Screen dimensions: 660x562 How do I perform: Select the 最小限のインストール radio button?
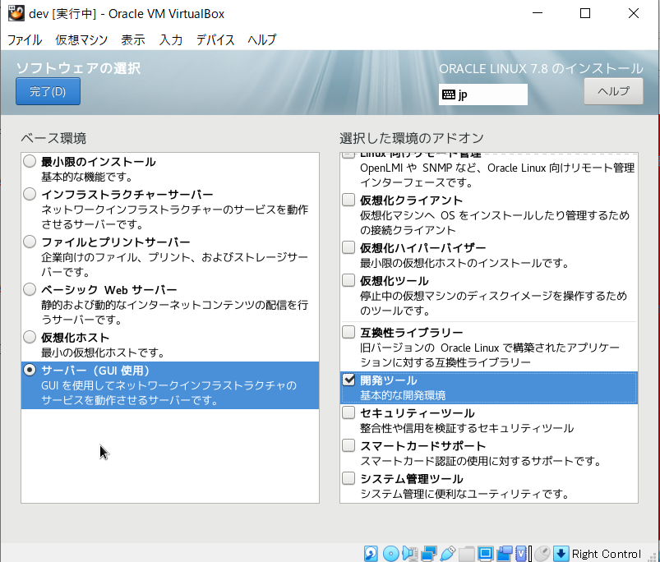30,161
